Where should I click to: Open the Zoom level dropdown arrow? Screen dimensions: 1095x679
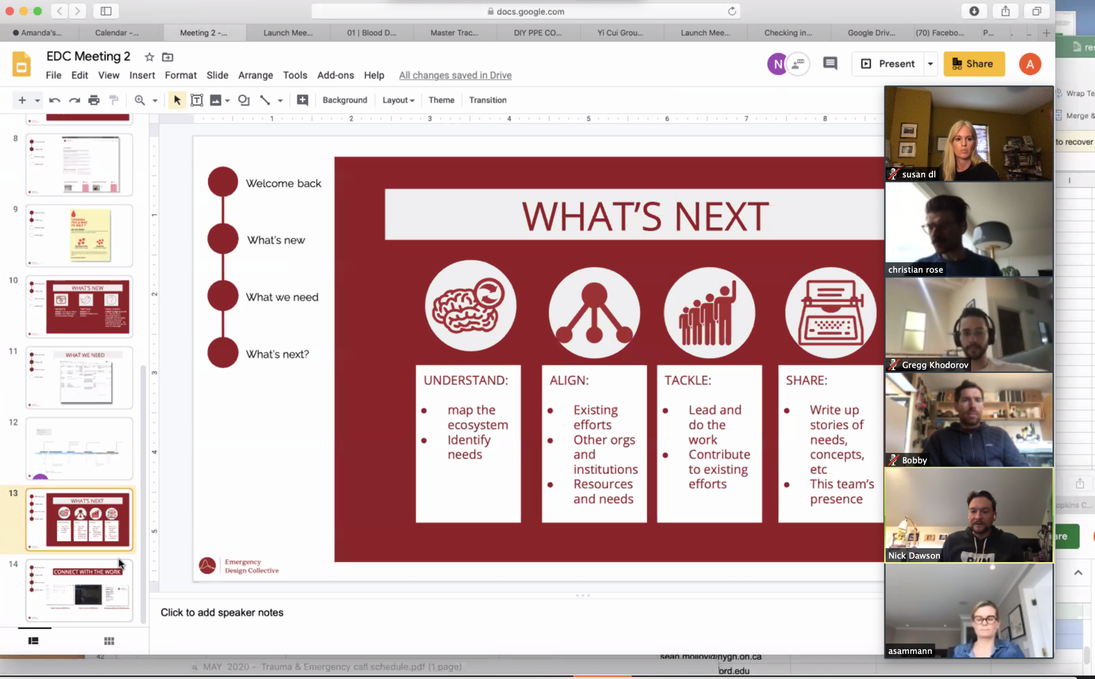pos(155,101)
